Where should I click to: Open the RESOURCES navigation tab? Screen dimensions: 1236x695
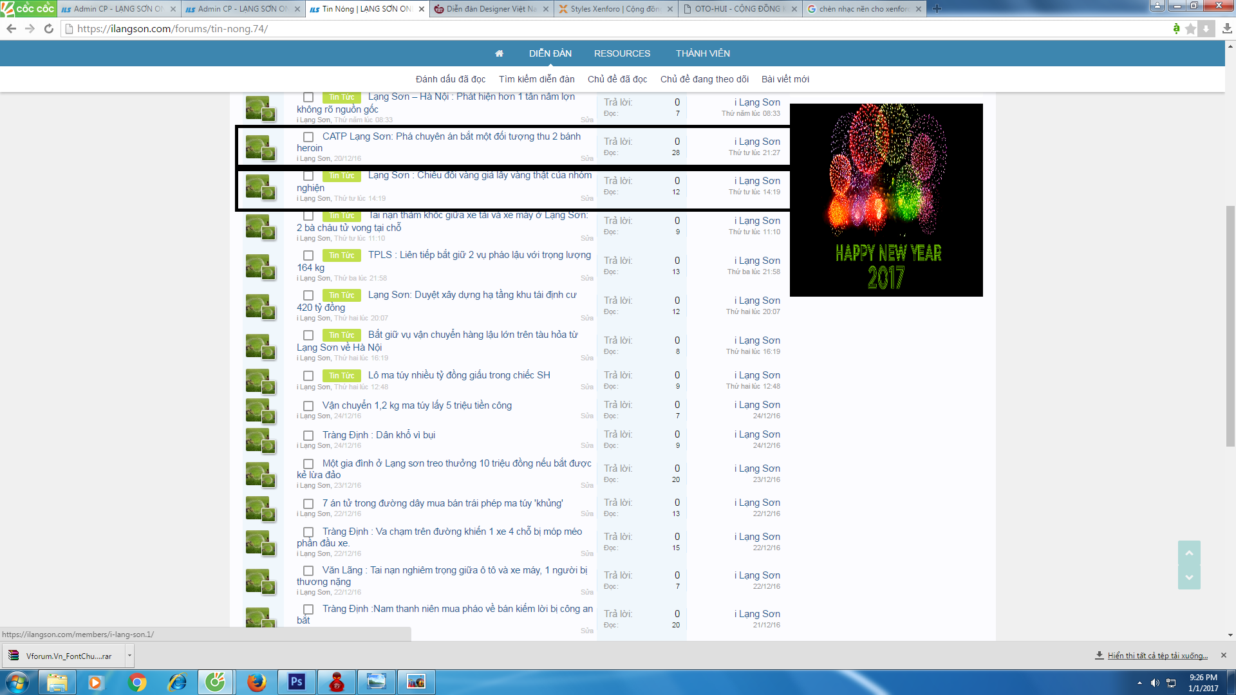click(x=622, y=53)
